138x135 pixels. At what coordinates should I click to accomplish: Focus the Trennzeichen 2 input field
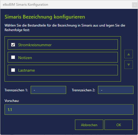(116, 90)
